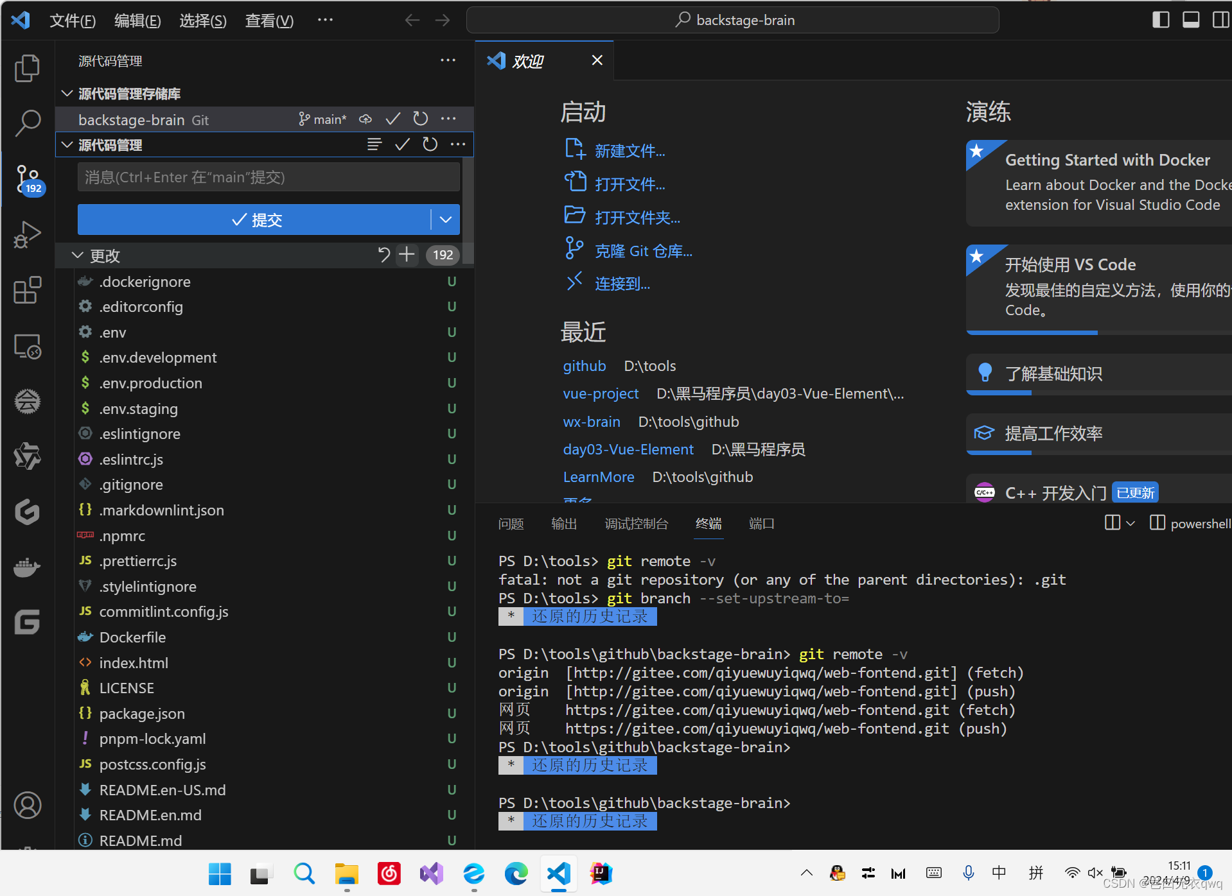Close the Welcome tab
The image size is (1232, 896).
pos(597,60)
